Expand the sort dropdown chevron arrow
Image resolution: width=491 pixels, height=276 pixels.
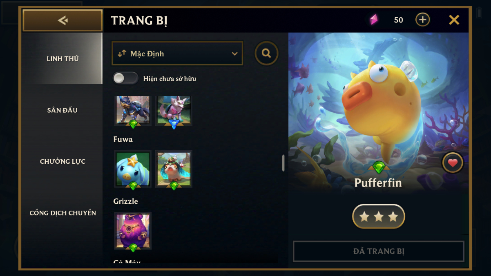234,54
